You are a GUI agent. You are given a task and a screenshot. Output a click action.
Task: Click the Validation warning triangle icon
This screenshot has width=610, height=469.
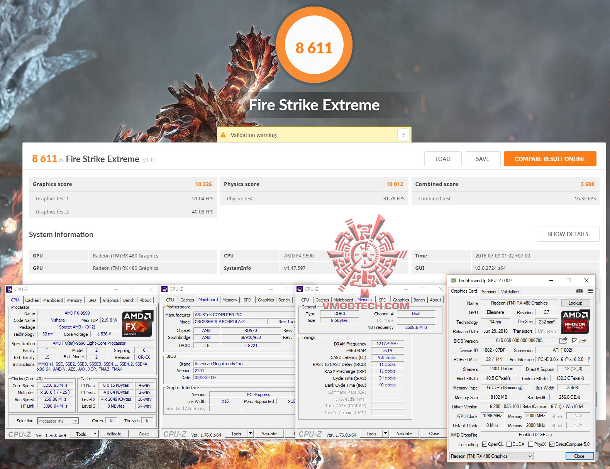(x=223, y=135)
